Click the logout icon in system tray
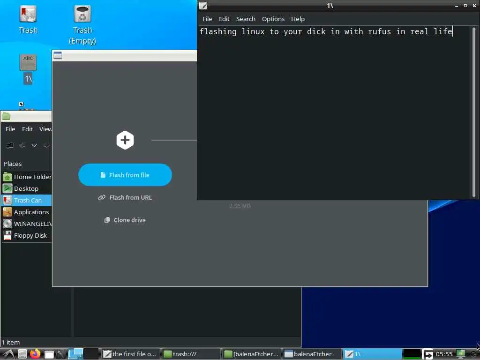This screenshot has width=480, height=360. (x=428, y=354)
